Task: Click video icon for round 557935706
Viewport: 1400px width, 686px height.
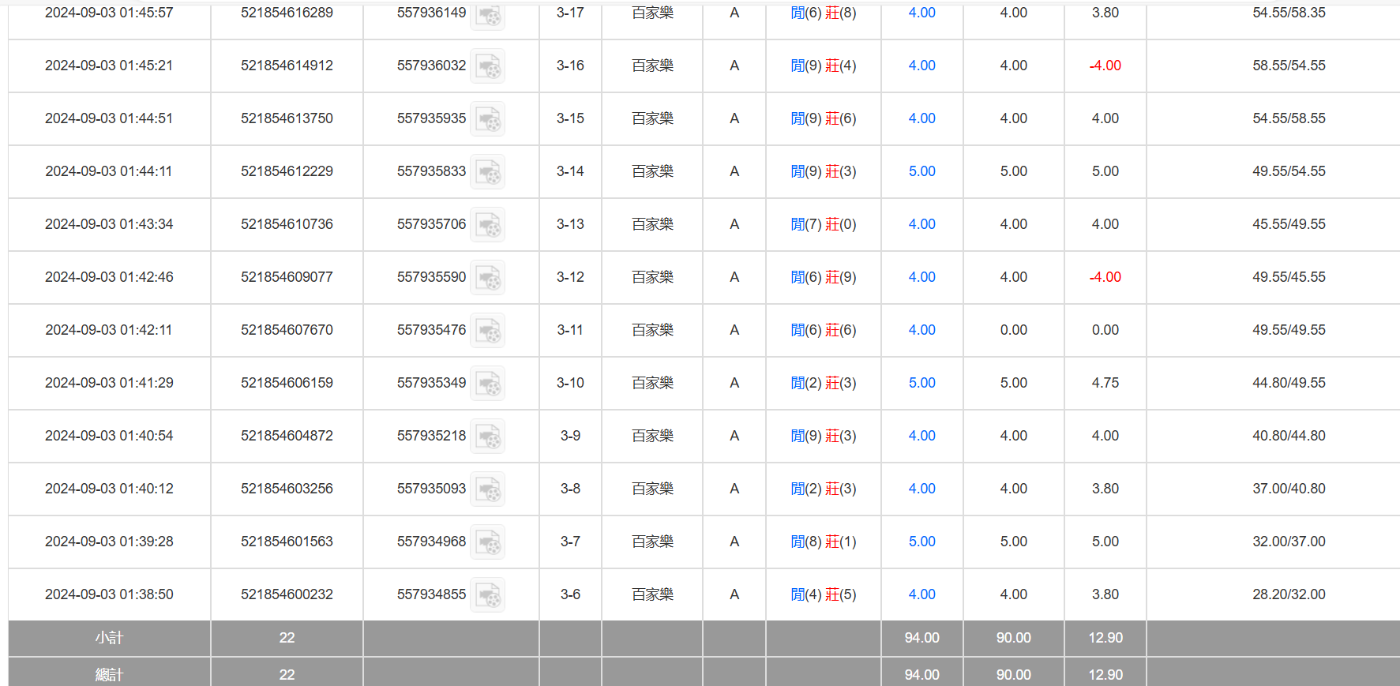Action: pyautogui.click(x=487, y=225)
